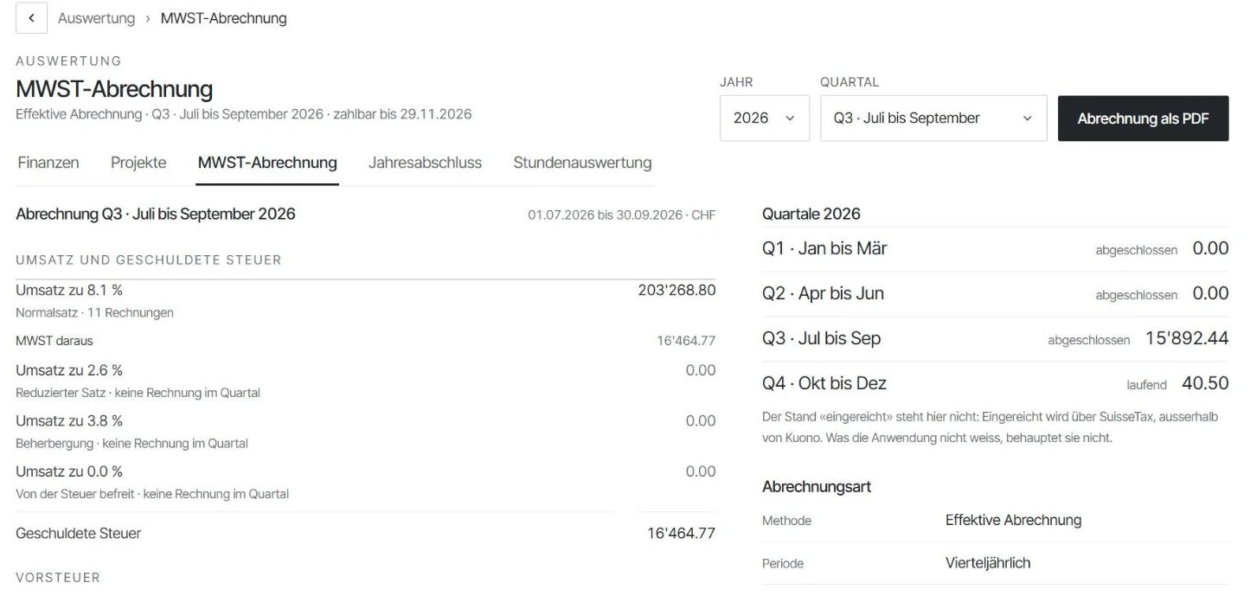Switch to the Projekte tab

tap(138, 163)
